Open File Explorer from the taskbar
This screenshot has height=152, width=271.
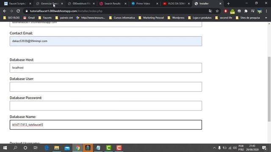pyautogui.click(x=57, y=148)
